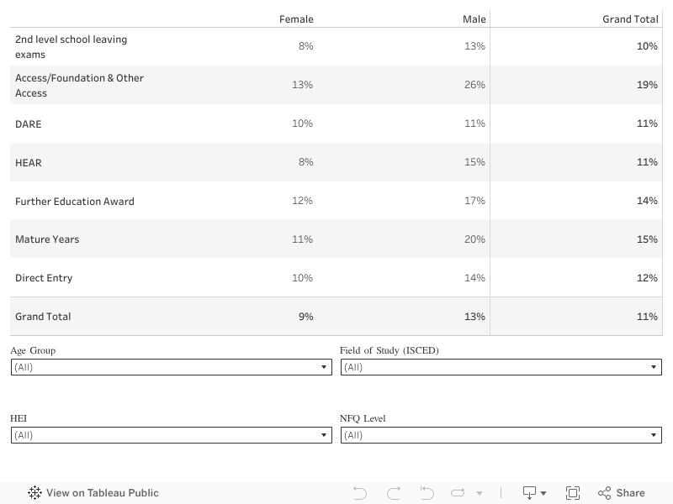
Task: Open the replay speed dropdown arrow
Action: 480,494
